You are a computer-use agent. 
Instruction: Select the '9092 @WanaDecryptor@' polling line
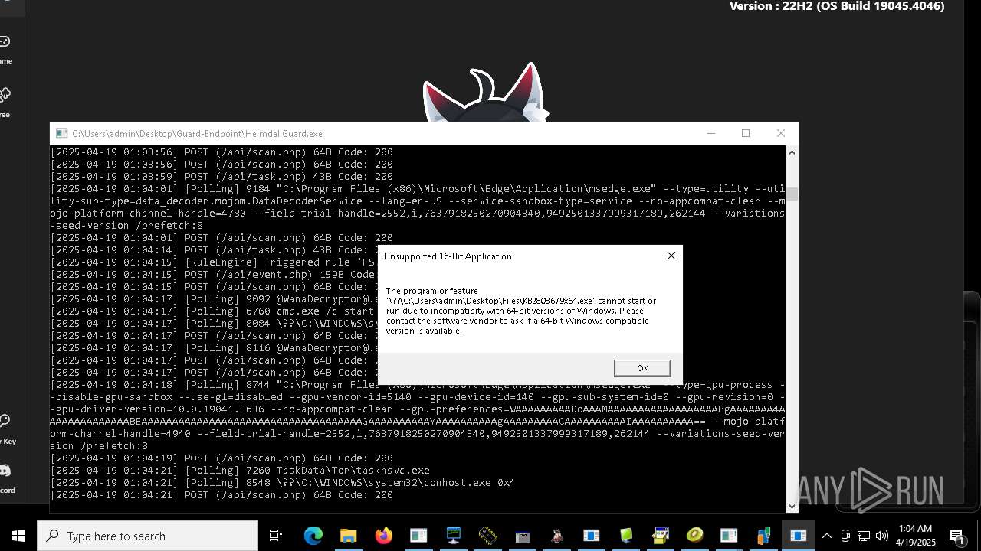[214, 299]
